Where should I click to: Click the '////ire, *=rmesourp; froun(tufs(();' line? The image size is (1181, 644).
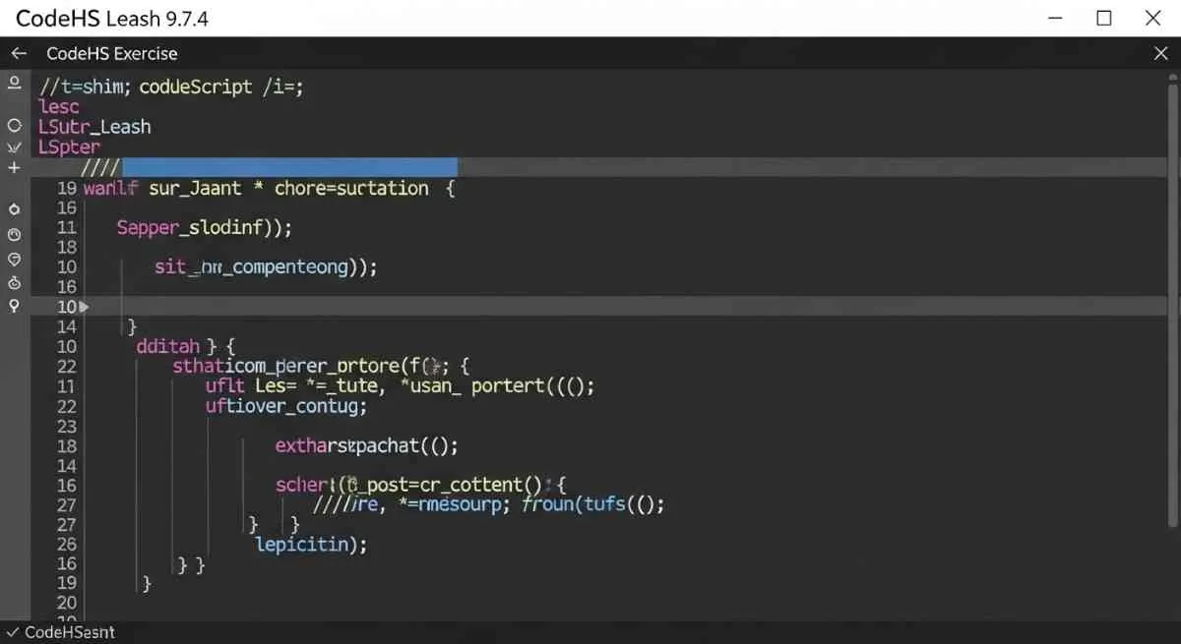(x=489, y=505)
